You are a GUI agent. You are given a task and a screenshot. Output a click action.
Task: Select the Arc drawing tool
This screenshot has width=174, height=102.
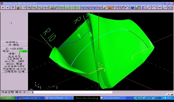(154, 8)
